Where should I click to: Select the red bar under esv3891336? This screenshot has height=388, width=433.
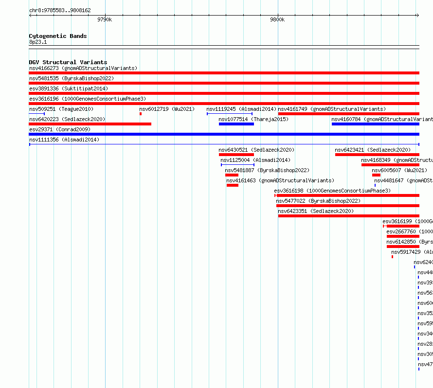pos(224,93)
